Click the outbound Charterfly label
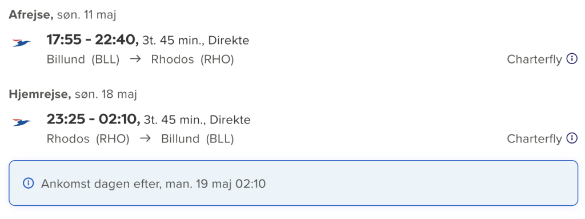The image size is (585, 219). pyautogui.click(x=534, y=59)
